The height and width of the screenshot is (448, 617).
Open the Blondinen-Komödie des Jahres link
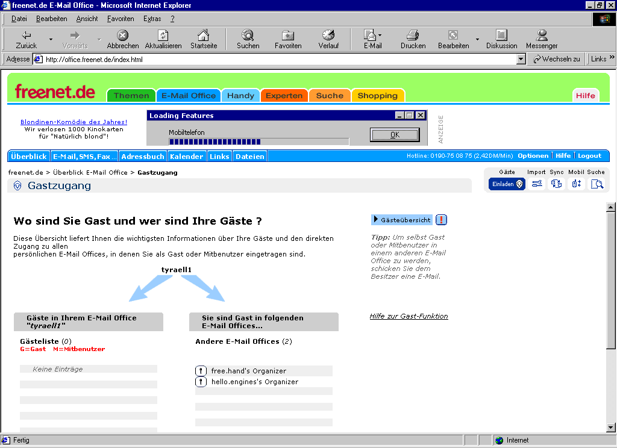click(x=74, y=122)
